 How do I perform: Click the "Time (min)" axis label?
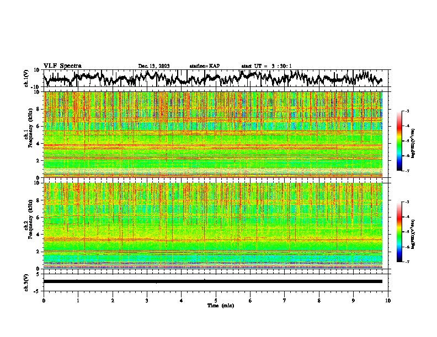pyautogui.click(x=221, y=306)
